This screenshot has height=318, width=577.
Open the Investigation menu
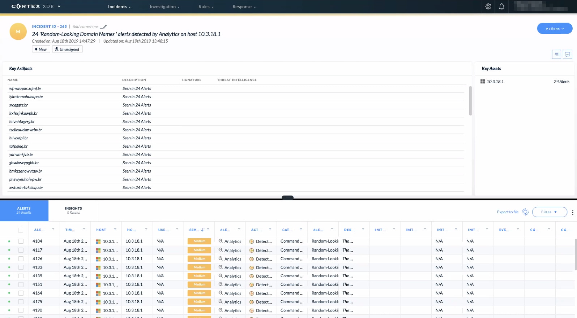pos(164,6)
